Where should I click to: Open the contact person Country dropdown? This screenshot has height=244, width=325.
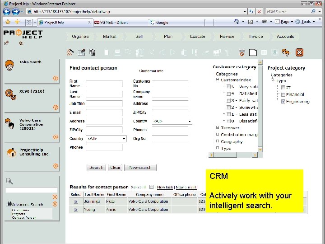click(107, 139)
